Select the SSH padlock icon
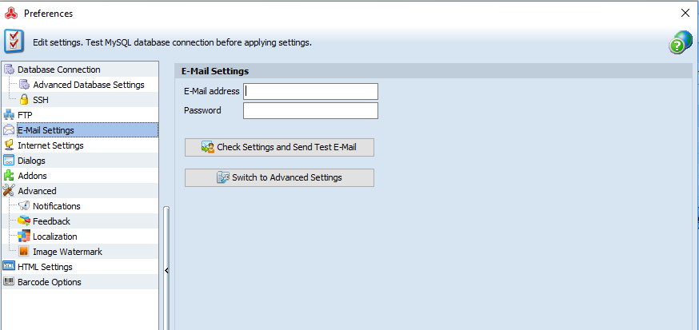Image resolution: width=699 pixels, height=330 pixels. click(25, 100)
